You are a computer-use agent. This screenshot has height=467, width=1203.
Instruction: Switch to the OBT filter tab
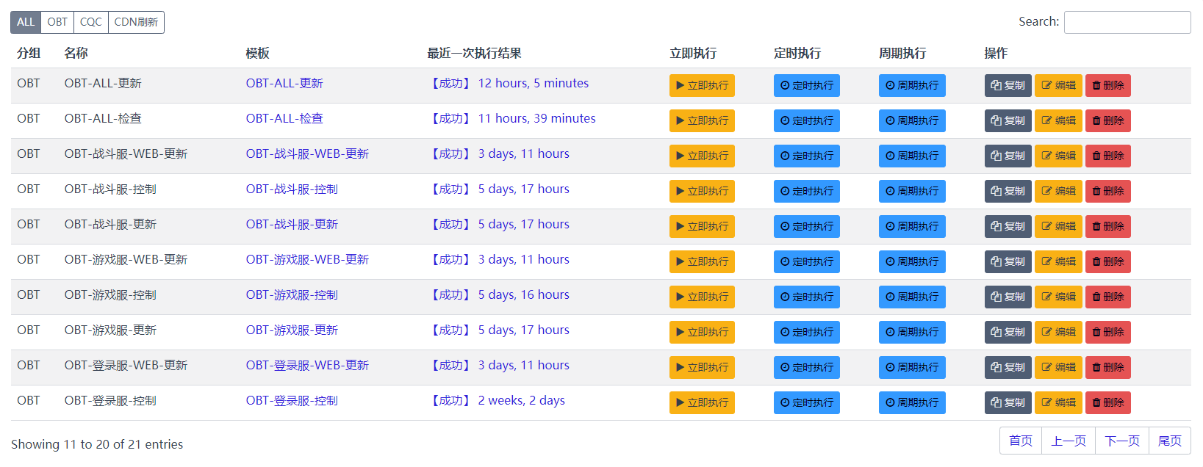tap(57, 22)
